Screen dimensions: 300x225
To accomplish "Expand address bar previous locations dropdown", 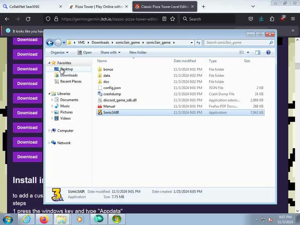I will pyautogui.click(x=192, y=43).
